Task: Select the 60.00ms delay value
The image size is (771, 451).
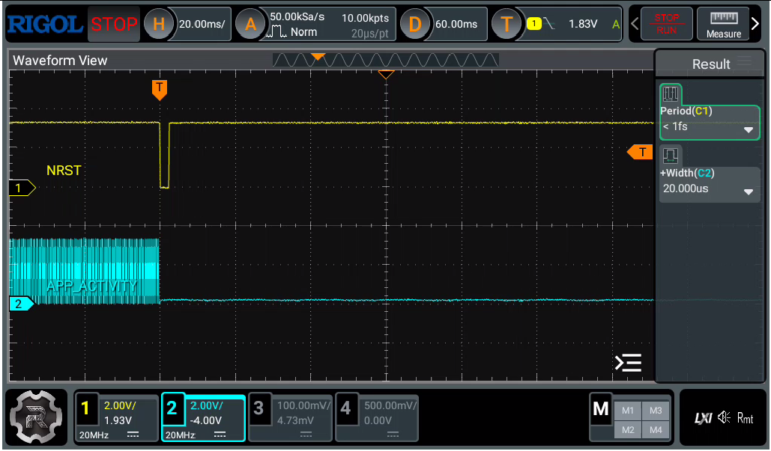Action: click(x=456, y=24)
